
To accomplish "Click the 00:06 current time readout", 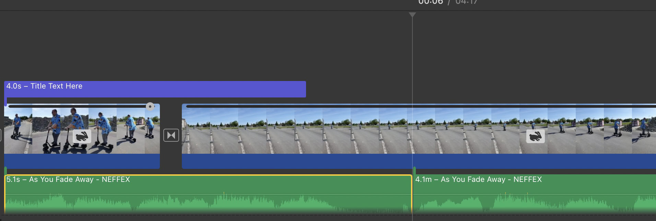I will 431,2.
